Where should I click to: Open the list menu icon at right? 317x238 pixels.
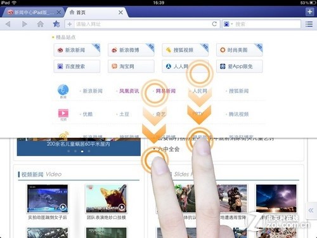309,24
